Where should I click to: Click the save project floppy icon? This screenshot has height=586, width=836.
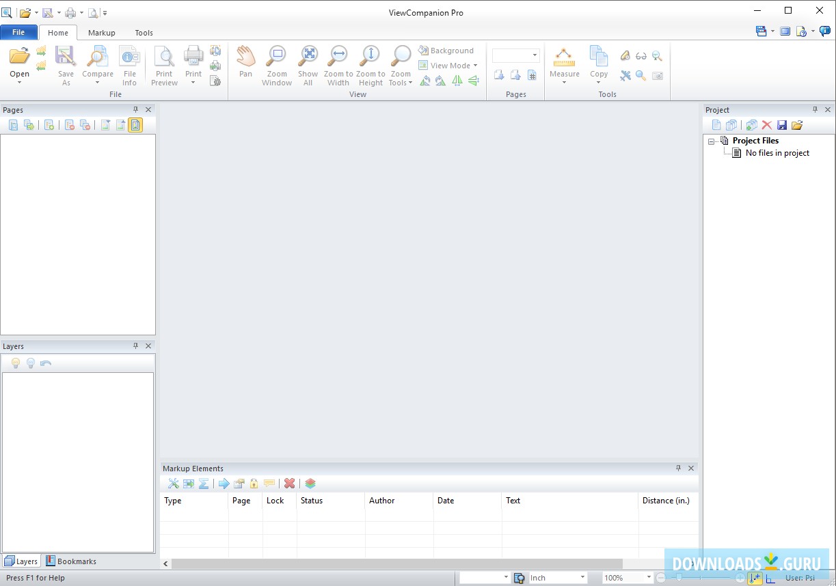tap(782, 125)
